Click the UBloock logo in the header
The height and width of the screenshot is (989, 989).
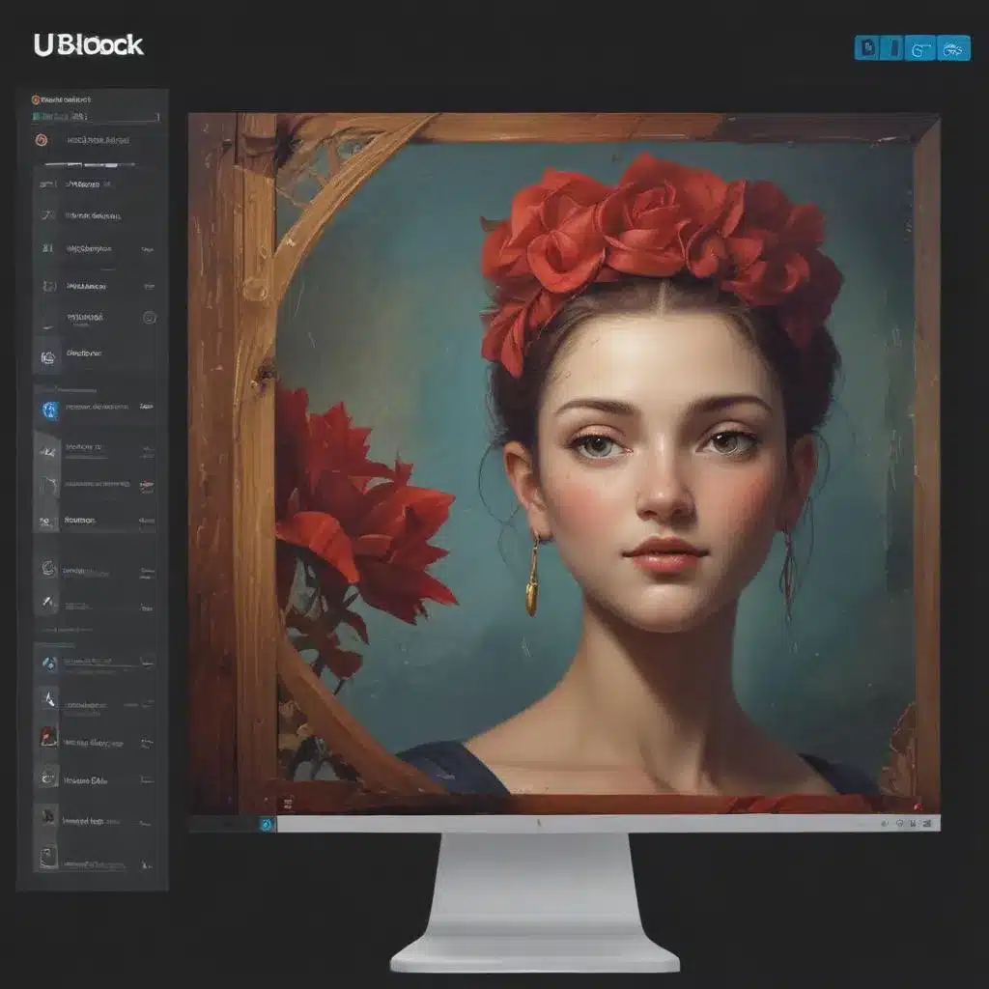88,45
